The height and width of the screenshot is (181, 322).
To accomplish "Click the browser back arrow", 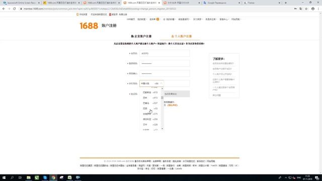I will [x=4, y=9].
